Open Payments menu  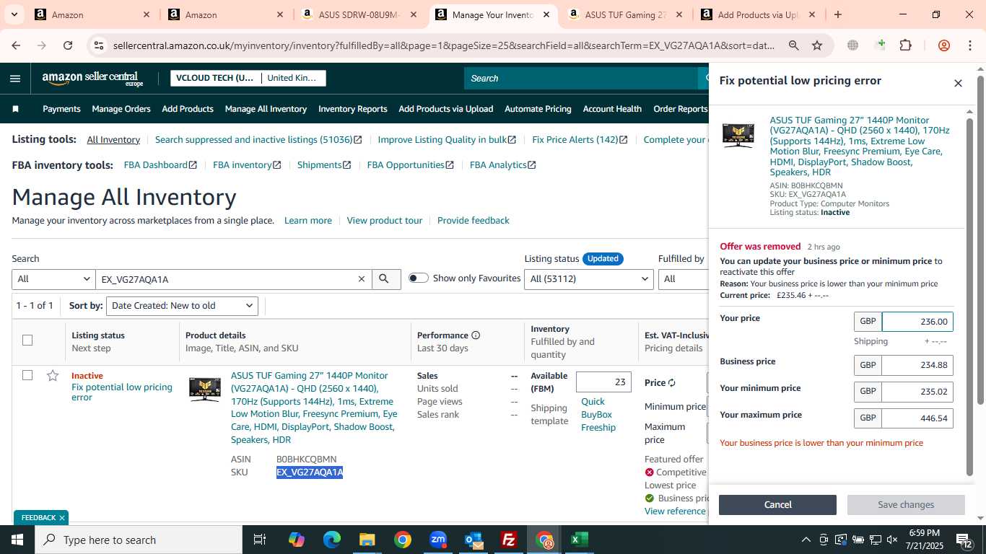click(61, 109)
